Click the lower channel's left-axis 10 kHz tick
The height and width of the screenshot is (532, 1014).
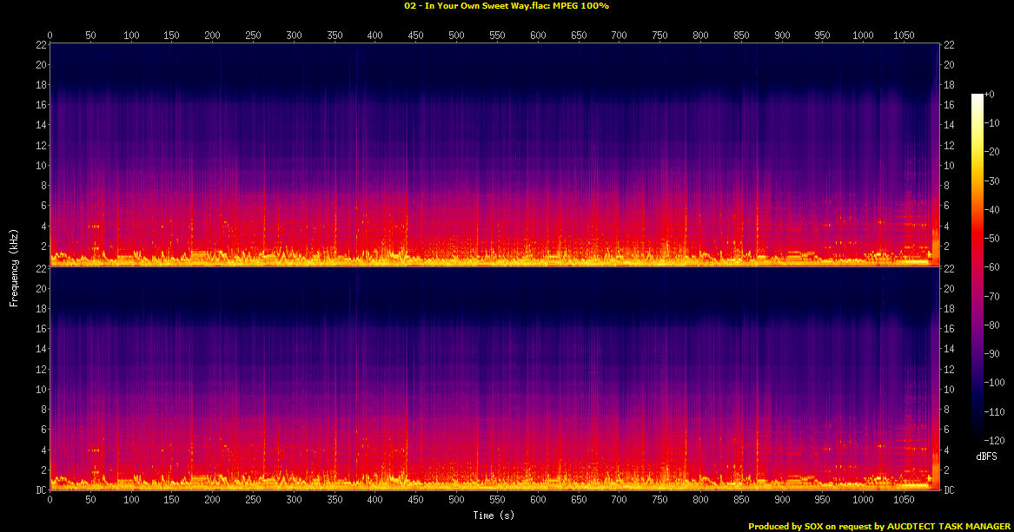[x=40, y=390]
